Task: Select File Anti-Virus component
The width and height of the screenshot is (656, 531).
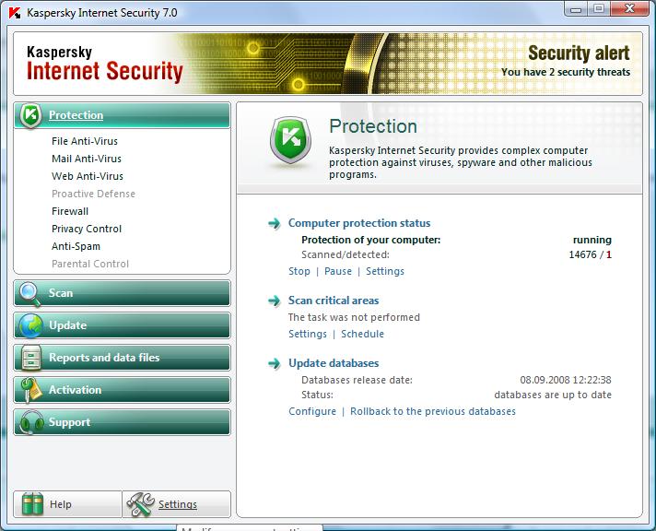Action: [85, 141]
